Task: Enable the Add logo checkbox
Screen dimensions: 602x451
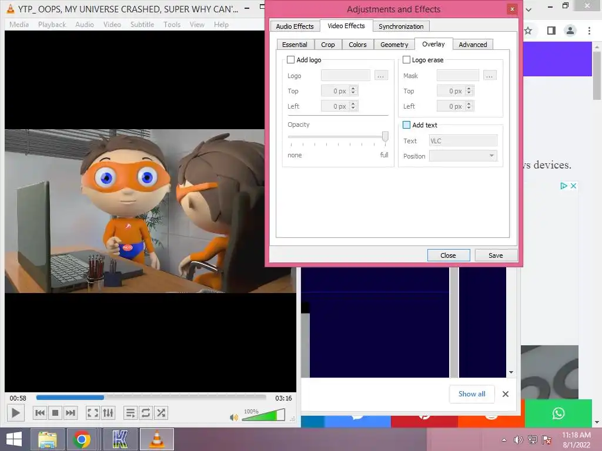Action: (x=290, y=60)
